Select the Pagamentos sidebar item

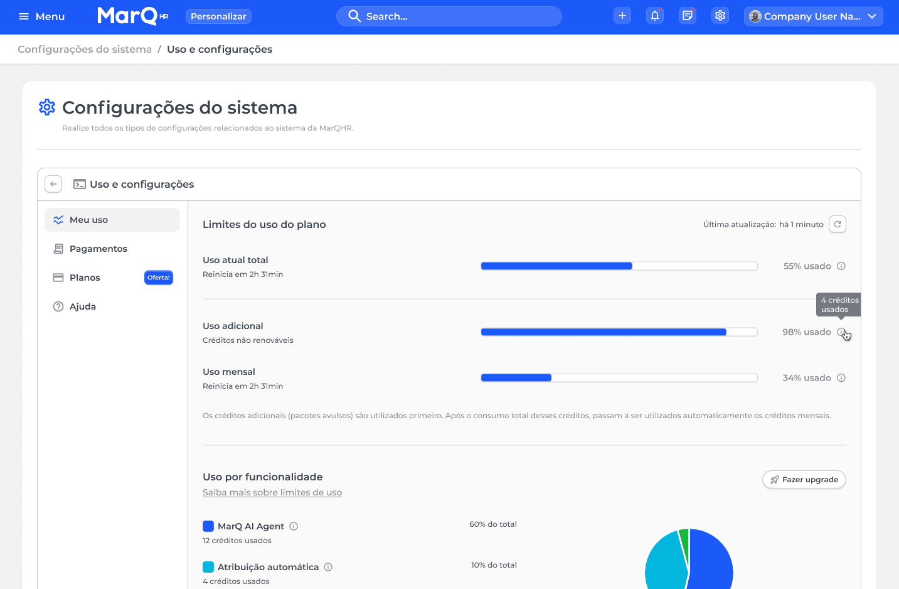tap(112, 249)
